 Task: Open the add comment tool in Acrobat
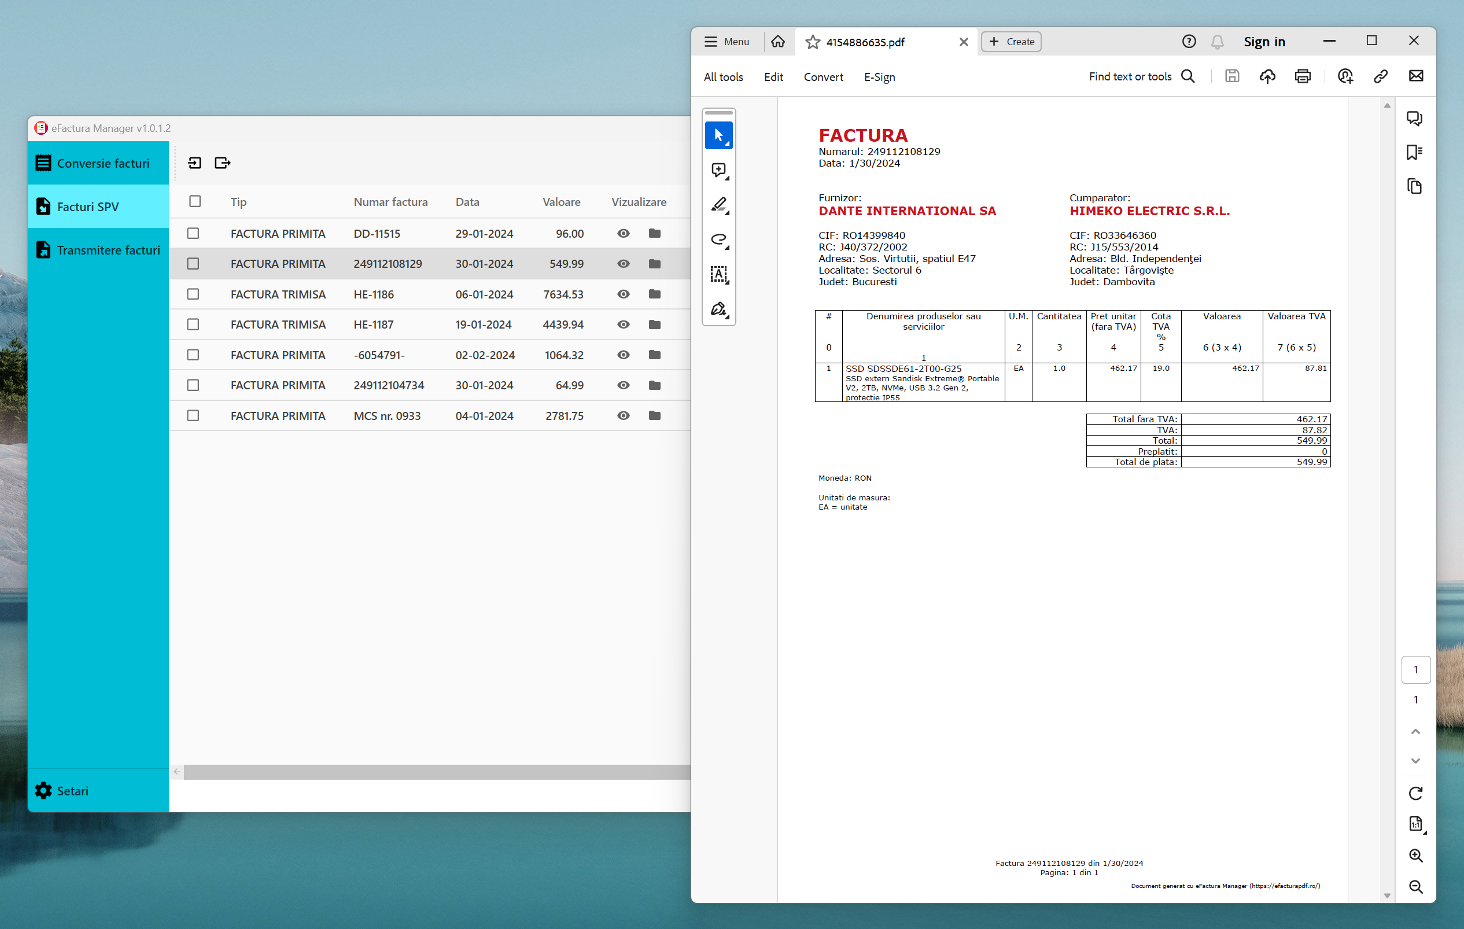[718, 170]
